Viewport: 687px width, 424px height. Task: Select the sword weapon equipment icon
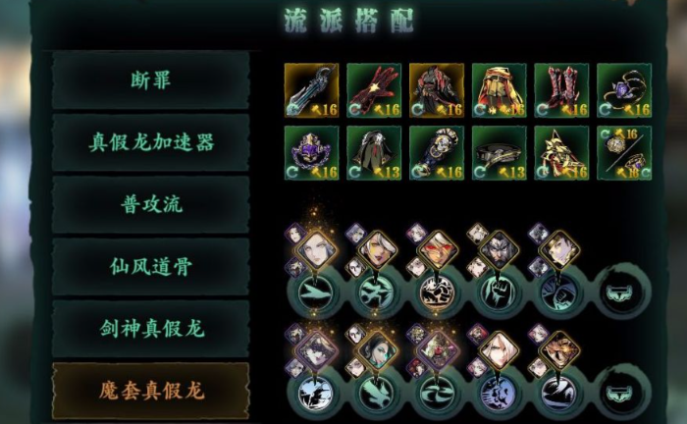coord(311,90)
